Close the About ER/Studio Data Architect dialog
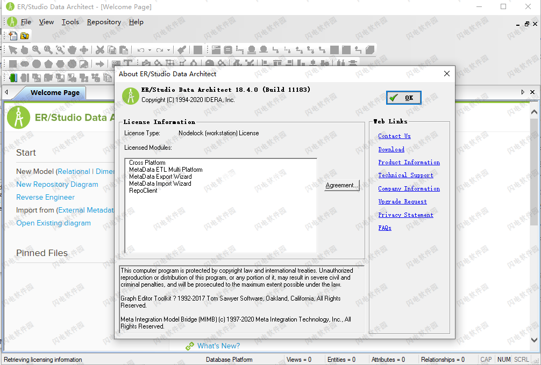 (x=447, y=74)
